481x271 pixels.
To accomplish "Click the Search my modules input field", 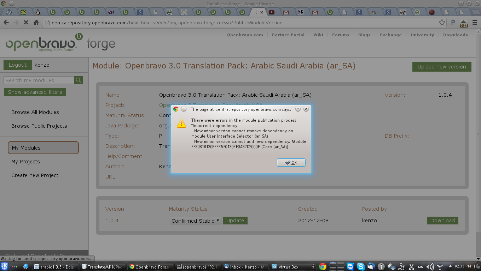I will click(x=39, y=80).
